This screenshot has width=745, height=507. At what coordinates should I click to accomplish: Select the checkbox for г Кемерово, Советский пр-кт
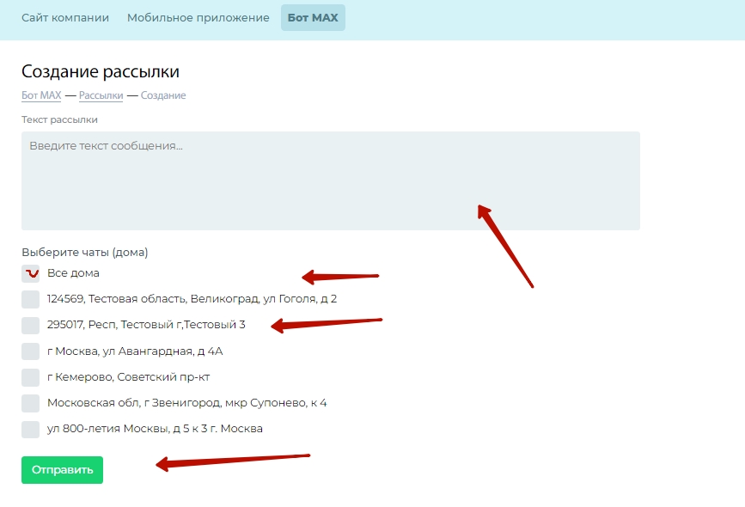point(31,377)
